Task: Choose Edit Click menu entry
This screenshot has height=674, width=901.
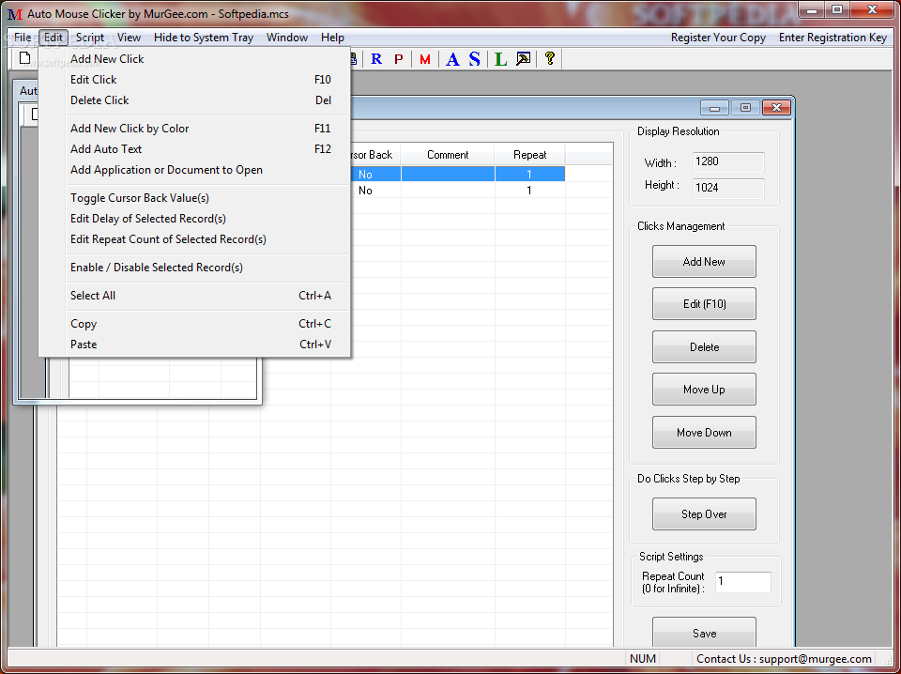Action: point(195,79)
